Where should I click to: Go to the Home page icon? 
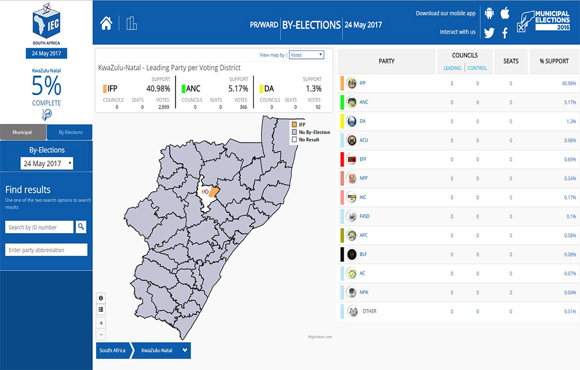pyautogui.click(x=106, y=23)
